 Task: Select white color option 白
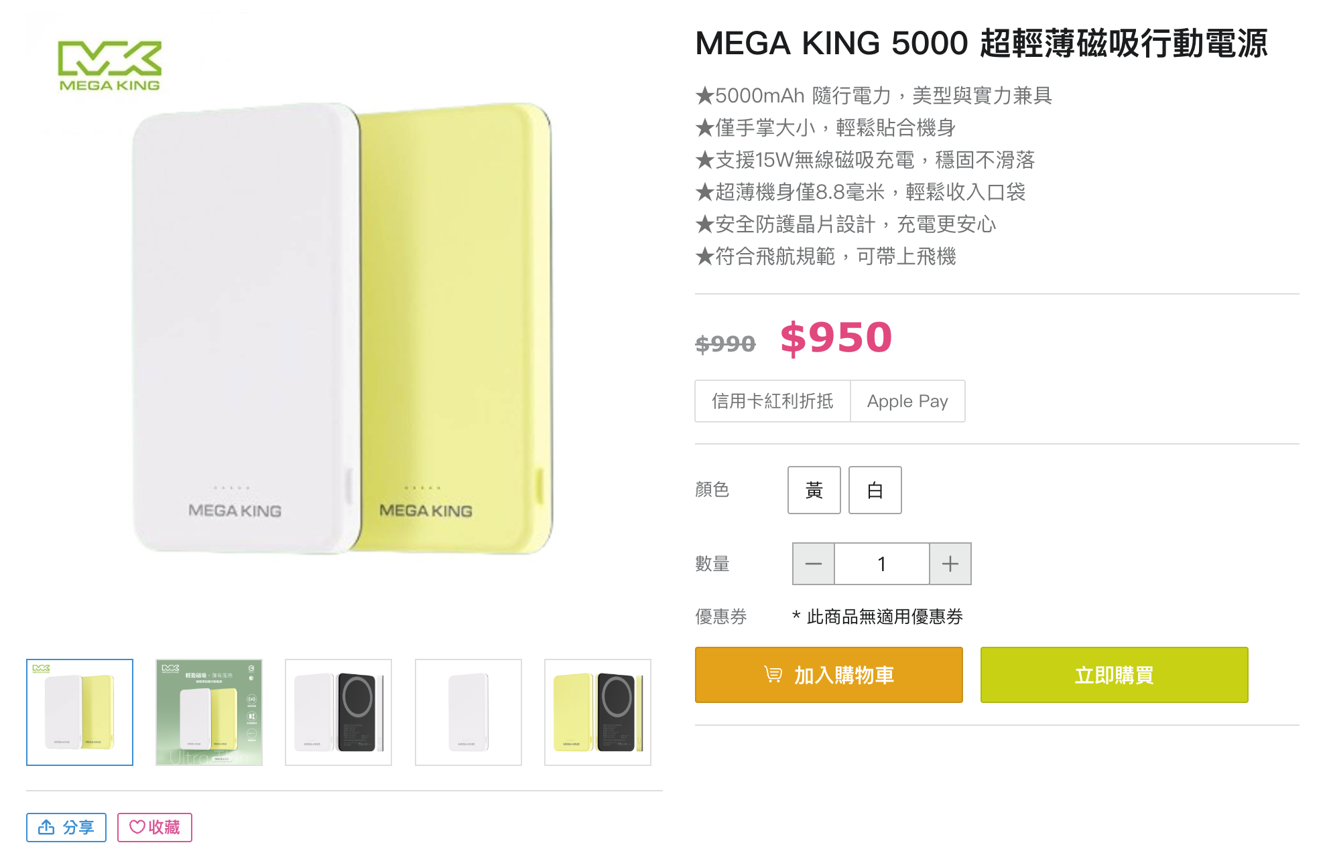[875, 490]
